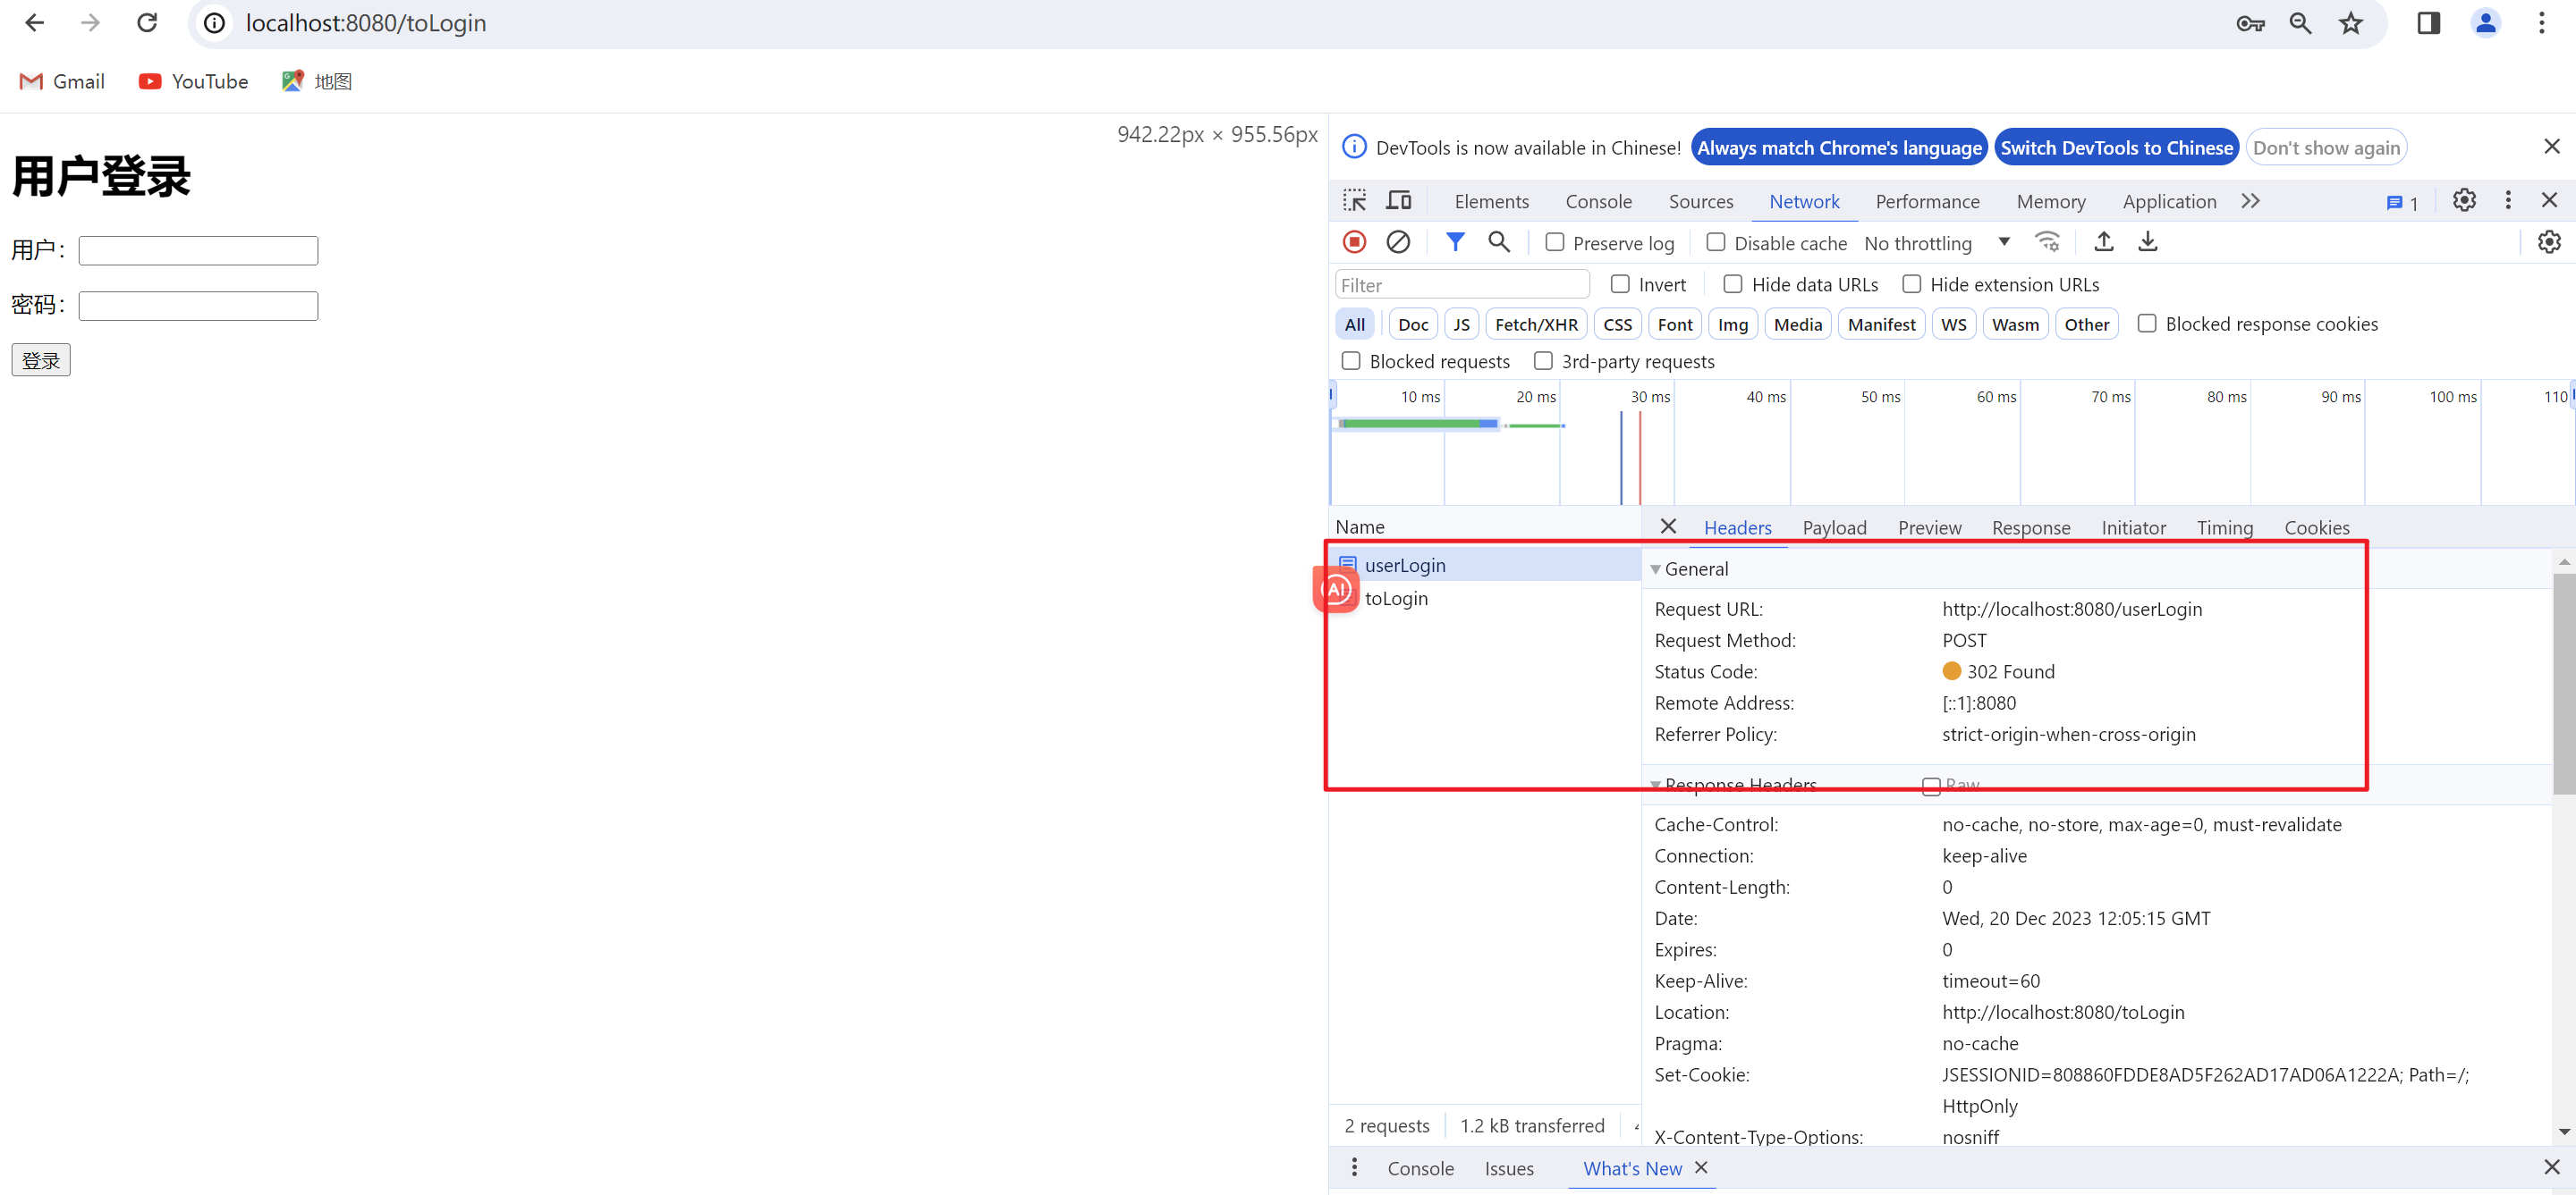The height and width of the screenshot is (1195, 2576).
Task: Expand more DevTools tabs chevron
Action: [x=2250, y=201]
